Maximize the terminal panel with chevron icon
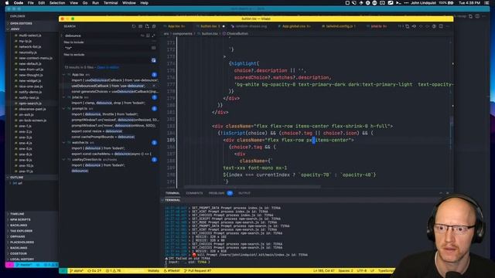Viewport: 495px width, 278px height. 441,193
